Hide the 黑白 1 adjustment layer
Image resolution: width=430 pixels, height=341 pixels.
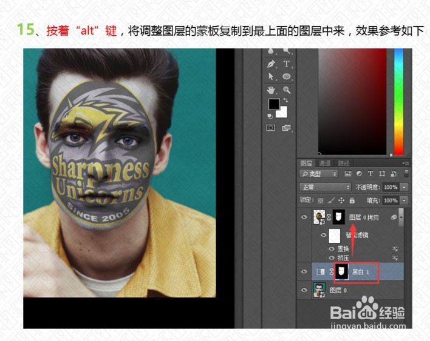(x=304, y=271)
